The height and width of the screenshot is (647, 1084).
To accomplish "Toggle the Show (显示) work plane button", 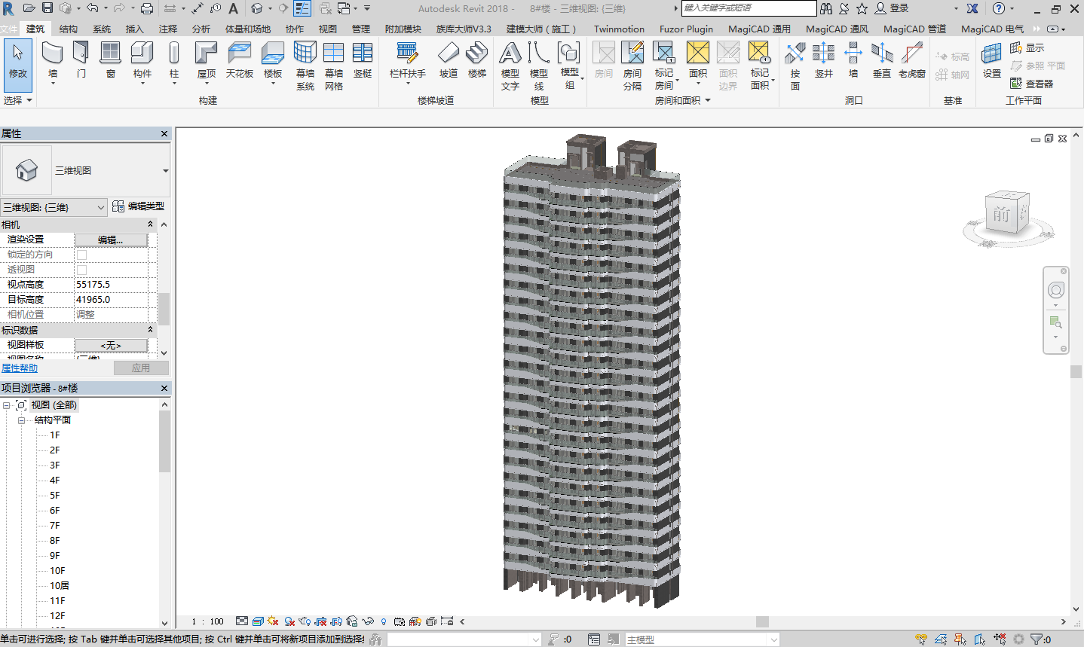I will coord(1027,47).
